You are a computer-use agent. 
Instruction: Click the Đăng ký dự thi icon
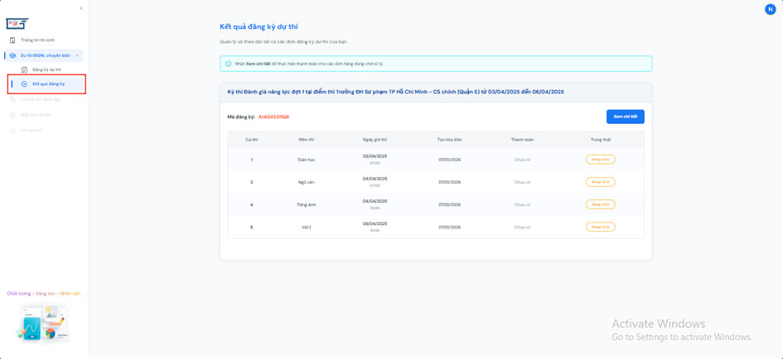click(24, 69)
